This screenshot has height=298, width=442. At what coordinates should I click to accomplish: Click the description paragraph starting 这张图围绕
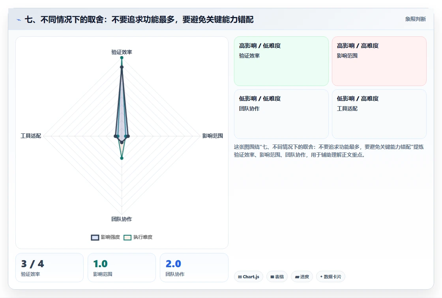pos(329,151)
